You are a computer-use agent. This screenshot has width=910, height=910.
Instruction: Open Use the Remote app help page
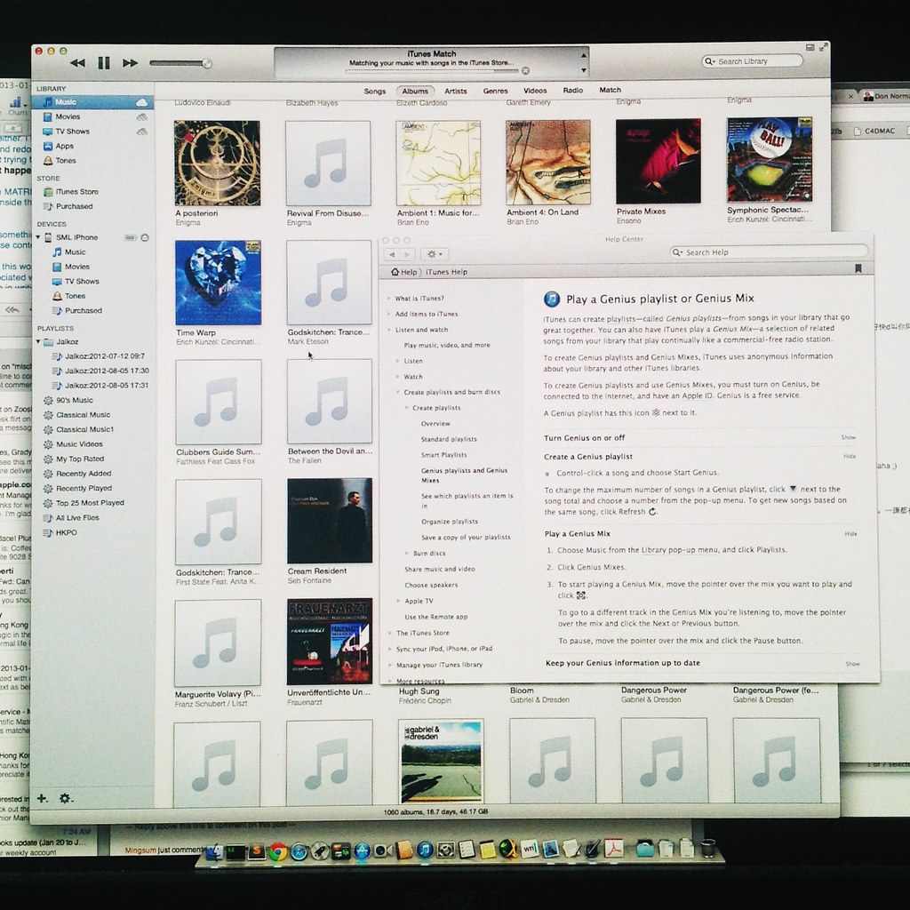point(435,617)
